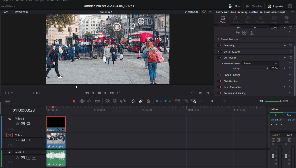
Task: Click the timeline zoom slider handle
Action: 212,101
